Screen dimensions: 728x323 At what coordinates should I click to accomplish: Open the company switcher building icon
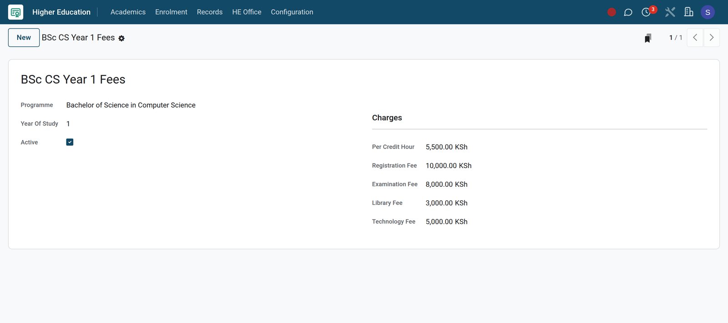tap(689, 12)
